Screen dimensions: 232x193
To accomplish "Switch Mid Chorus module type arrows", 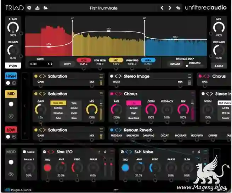I will (118, 94).
